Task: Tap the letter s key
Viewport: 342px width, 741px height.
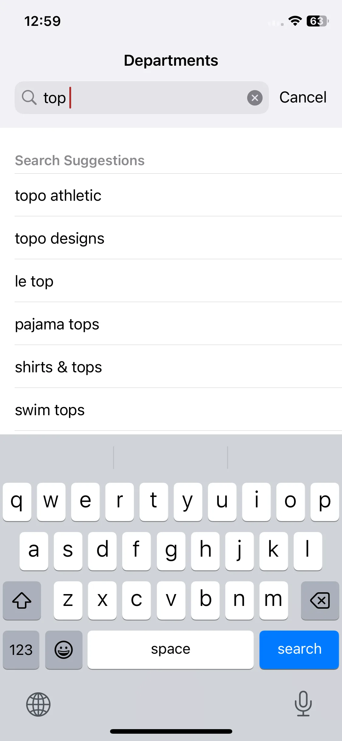Action: 68,551
